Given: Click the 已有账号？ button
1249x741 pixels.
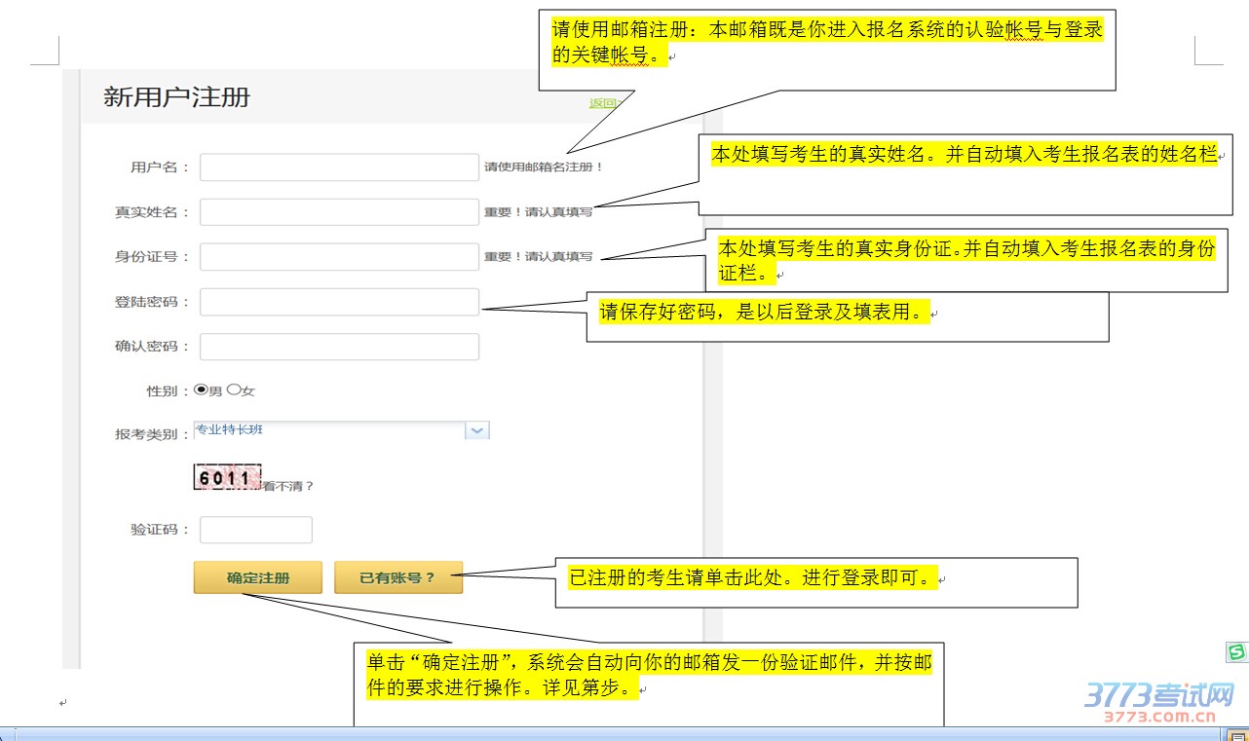Looking at the screenshot, I should click(x=397, y=577).
